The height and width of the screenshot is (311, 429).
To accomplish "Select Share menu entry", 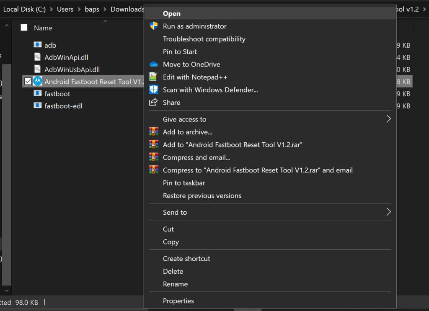I will 270,103.
